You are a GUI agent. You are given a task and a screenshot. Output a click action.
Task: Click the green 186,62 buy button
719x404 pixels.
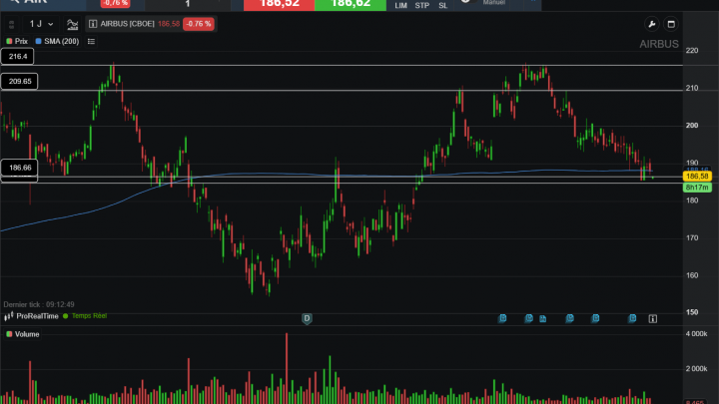pos(351,5)
